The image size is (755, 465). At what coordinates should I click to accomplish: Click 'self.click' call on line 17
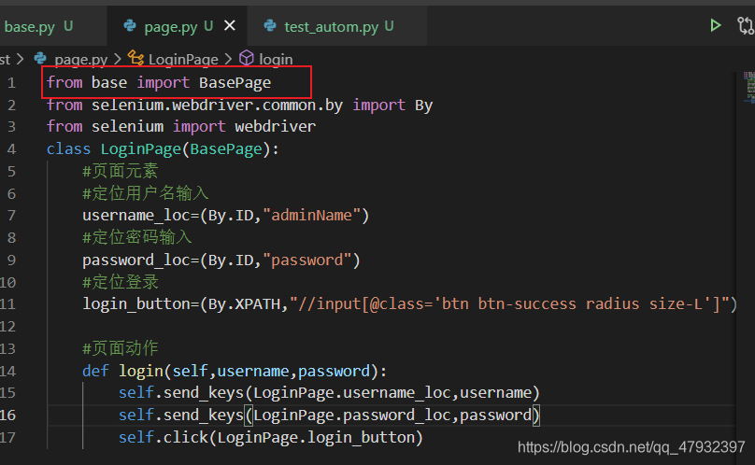(164, 437)
